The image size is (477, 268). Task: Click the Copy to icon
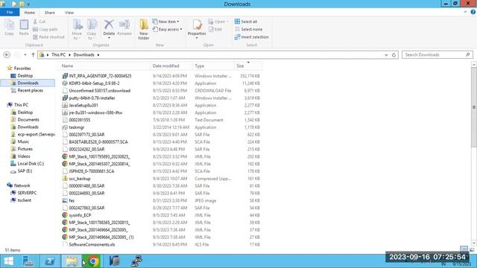[92, 29]
